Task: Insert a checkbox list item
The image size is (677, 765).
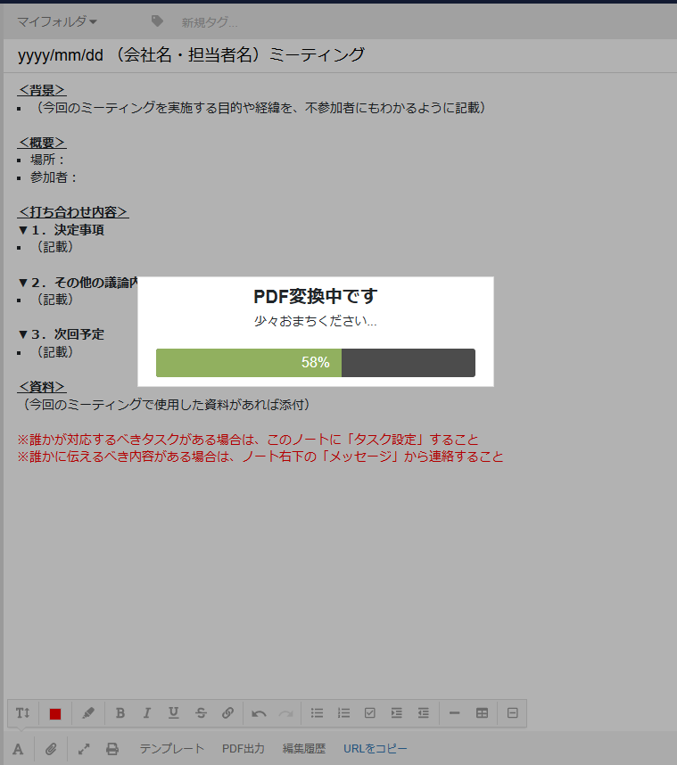Action: [370, 713]
